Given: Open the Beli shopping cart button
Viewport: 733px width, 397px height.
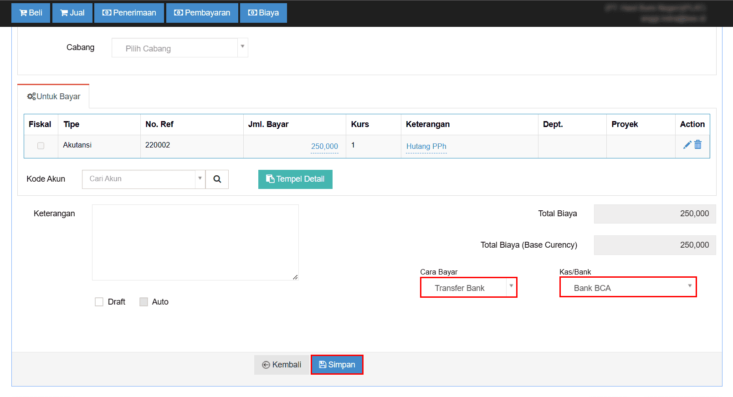Looking at the screenshot, I should pyautogui.click(x=31, y=13).
